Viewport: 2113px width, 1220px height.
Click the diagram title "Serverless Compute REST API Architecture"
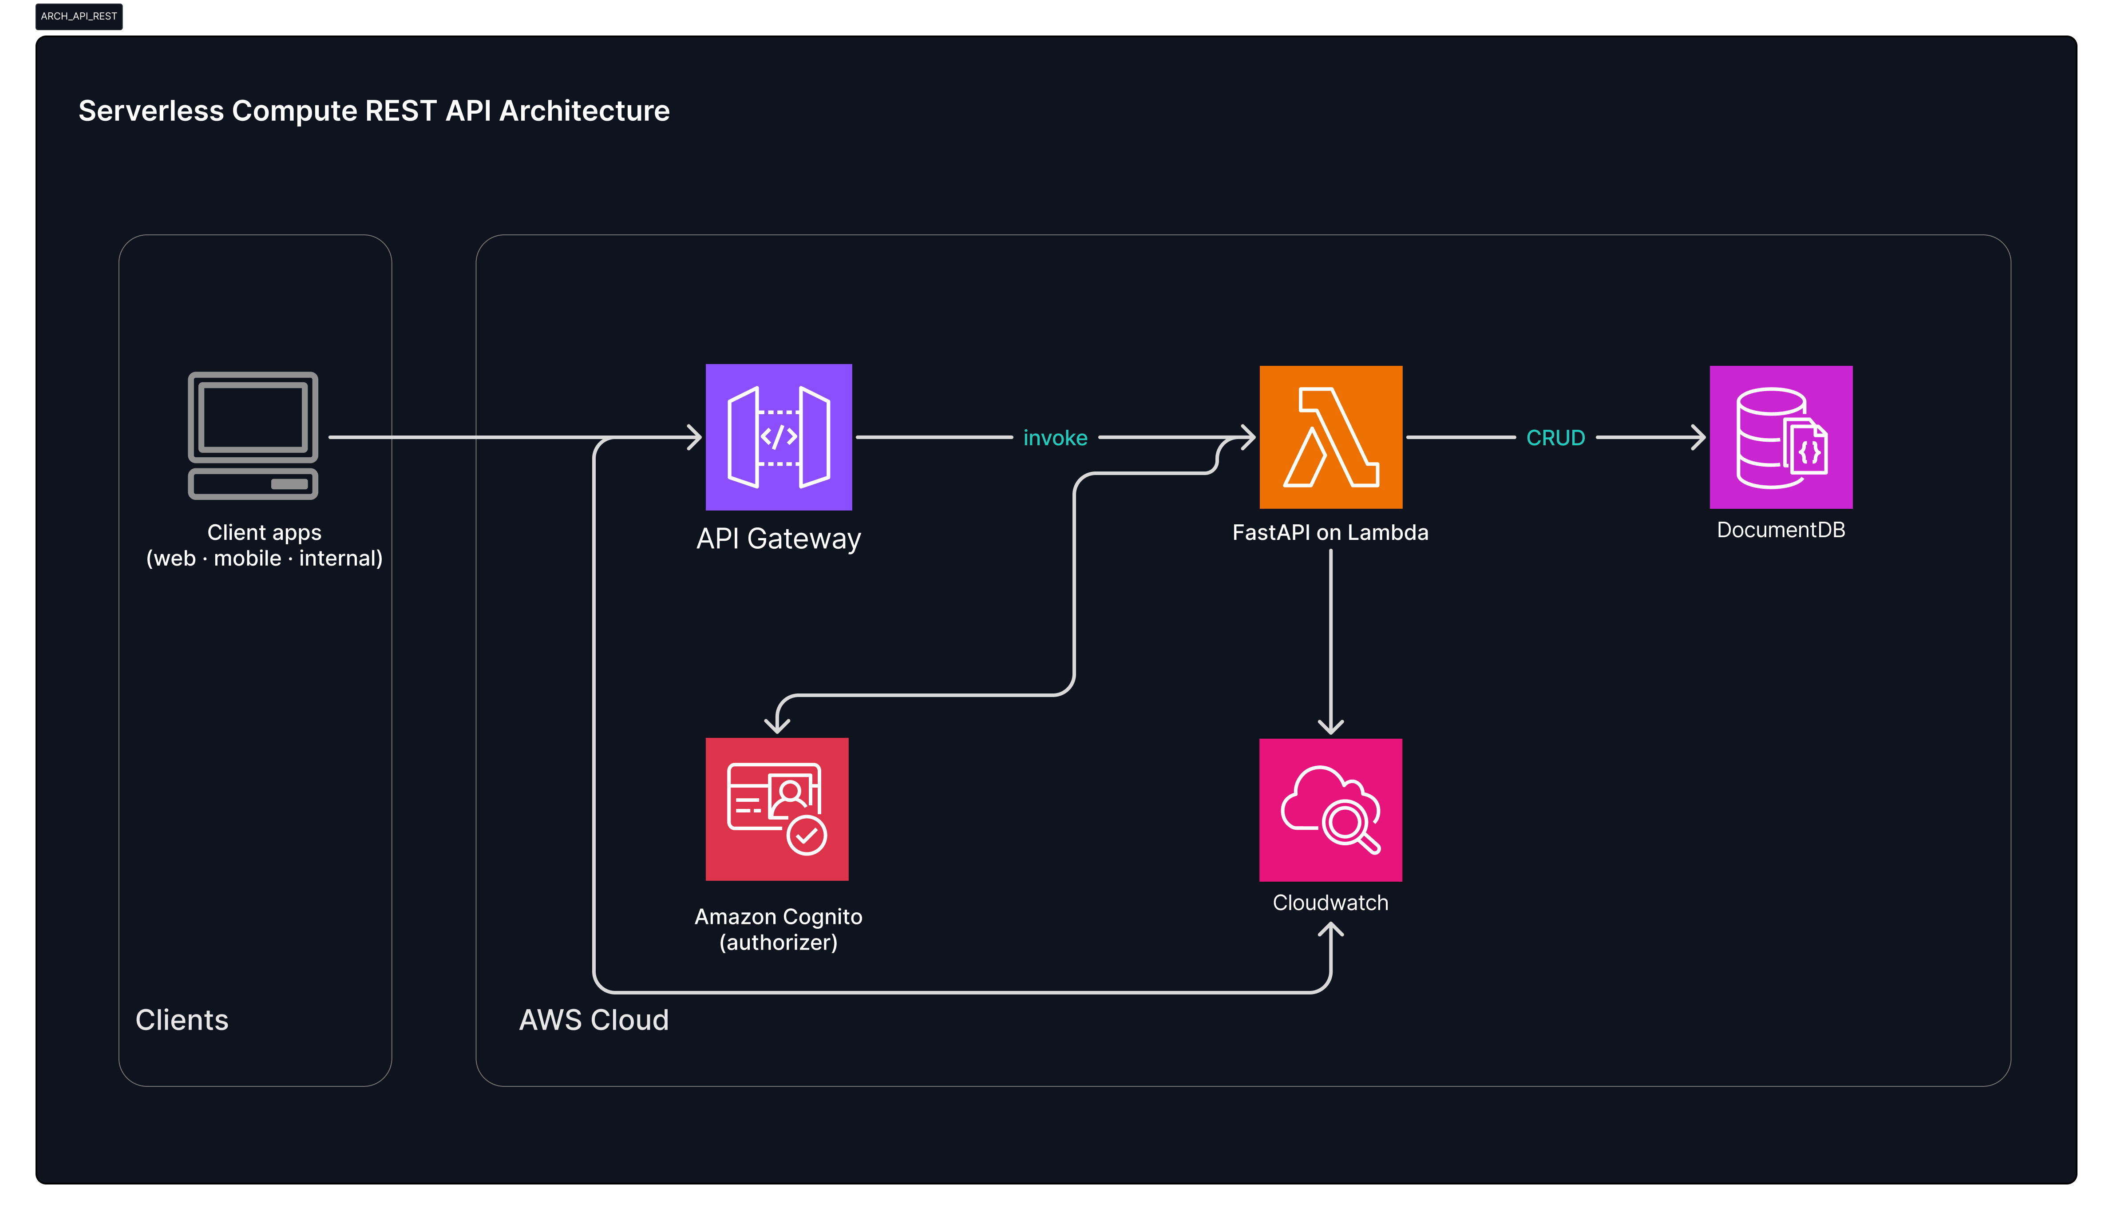(374, 111)
